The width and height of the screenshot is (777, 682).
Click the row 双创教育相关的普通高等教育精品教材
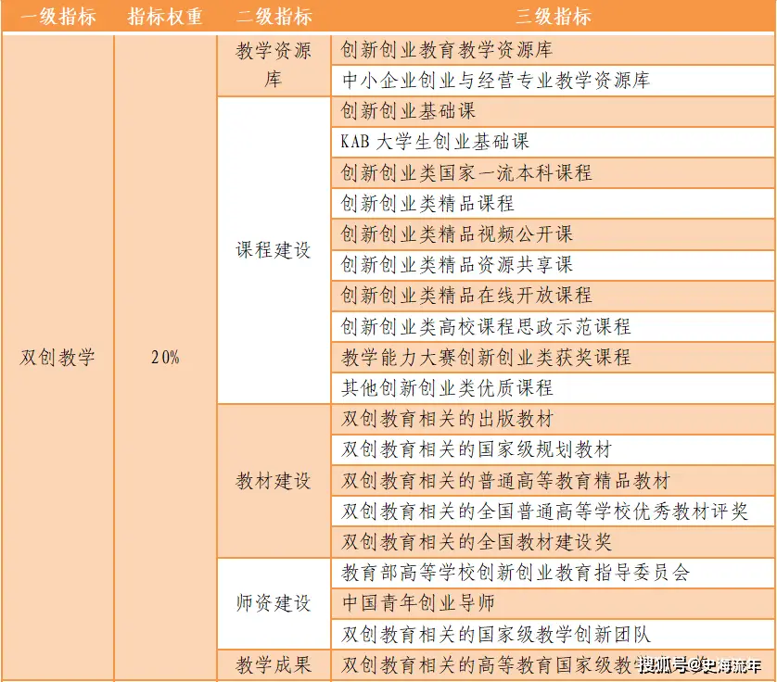pyautogui.click(x=553, y=480)
